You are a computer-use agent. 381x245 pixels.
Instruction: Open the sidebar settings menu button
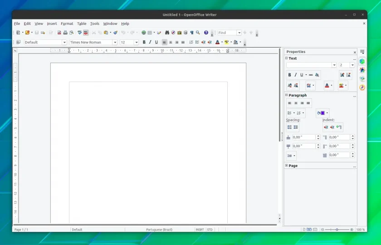coord(362,52)
